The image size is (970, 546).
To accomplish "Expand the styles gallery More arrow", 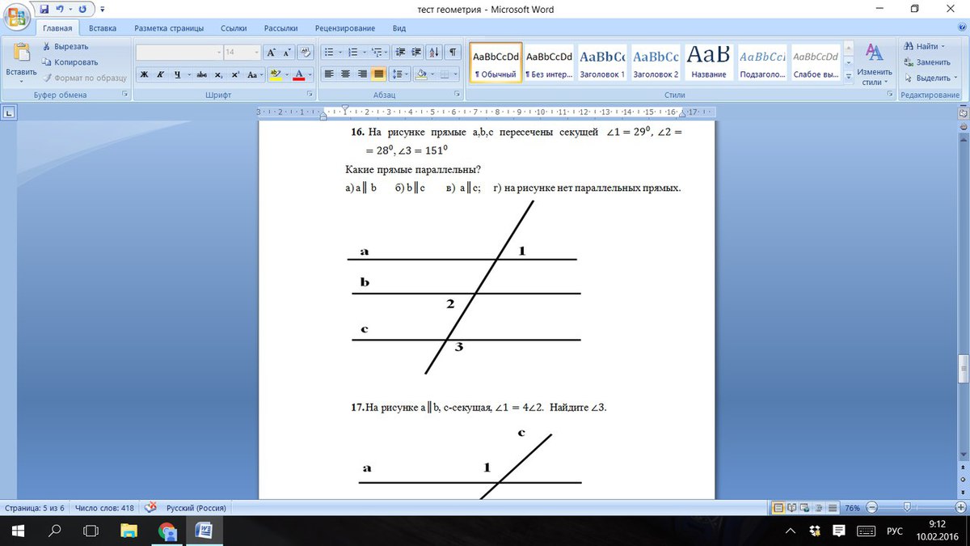I will click(848, 76).
